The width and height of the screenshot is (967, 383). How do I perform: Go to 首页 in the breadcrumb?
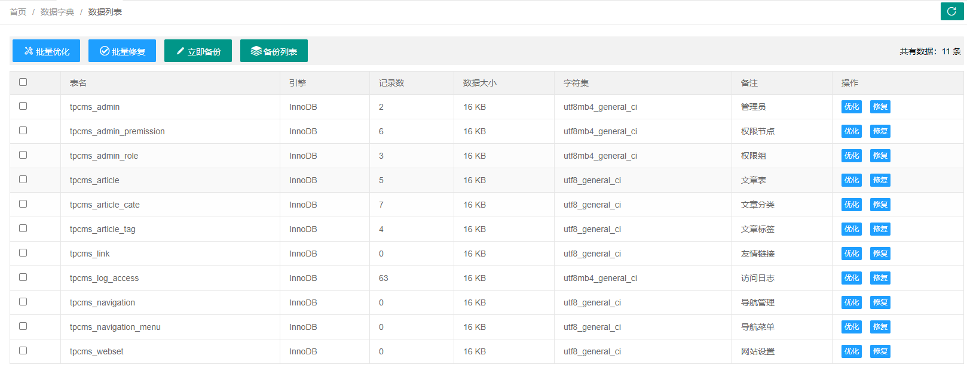click(18, 12)
